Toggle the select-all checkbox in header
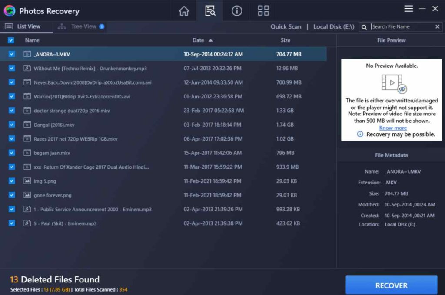This screenshot has width=445, height=295. [x=11, y=40]
